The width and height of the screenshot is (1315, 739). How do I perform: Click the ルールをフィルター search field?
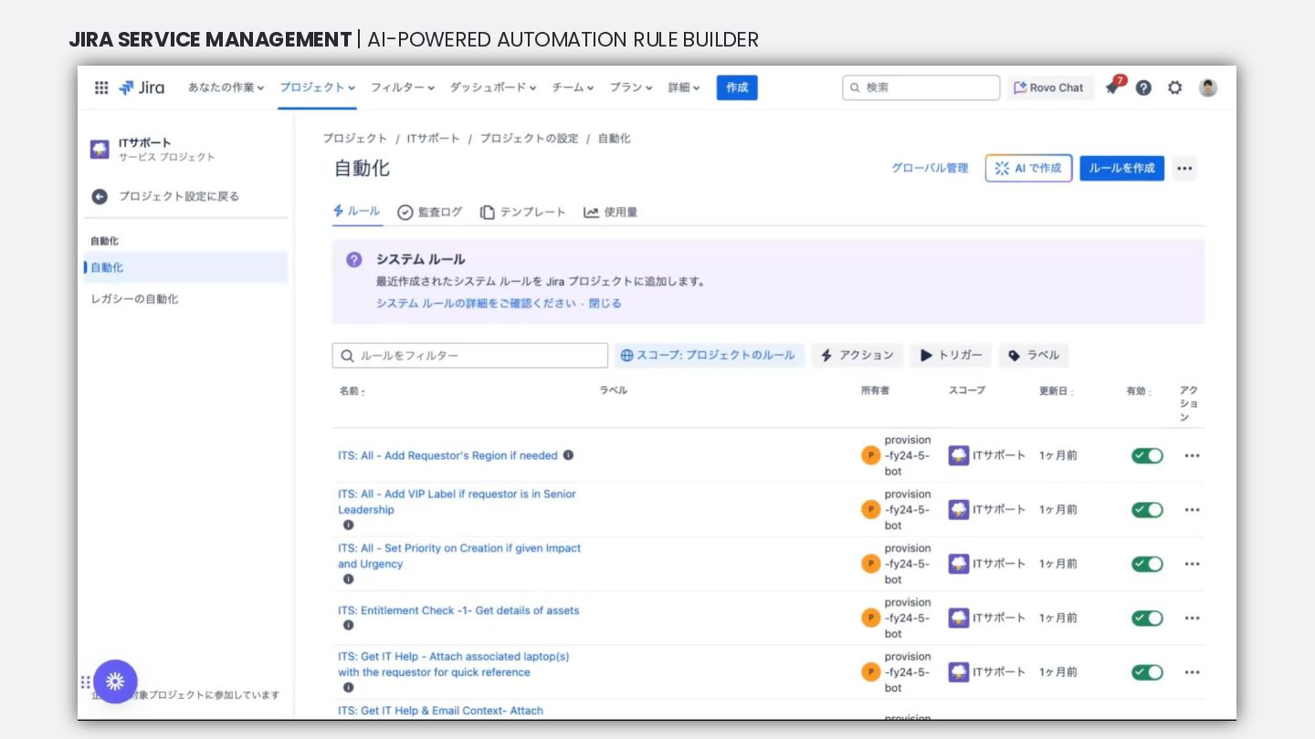[x=470, y=355]
